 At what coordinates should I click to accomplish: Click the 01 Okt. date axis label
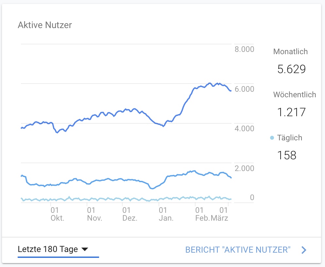pos(57,214)
